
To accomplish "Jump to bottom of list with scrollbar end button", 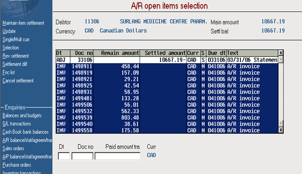I will point(281,130).
